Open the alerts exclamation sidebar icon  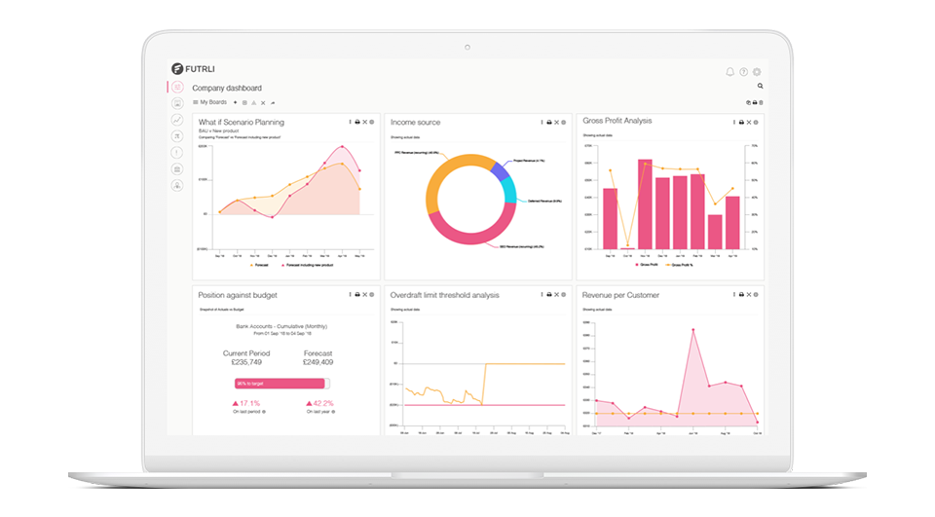coord(176,153)
